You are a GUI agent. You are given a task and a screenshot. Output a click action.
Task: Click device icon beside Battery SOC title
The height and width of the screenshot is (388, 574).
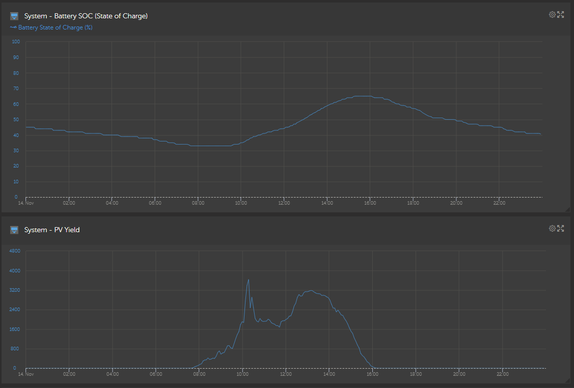14,16
